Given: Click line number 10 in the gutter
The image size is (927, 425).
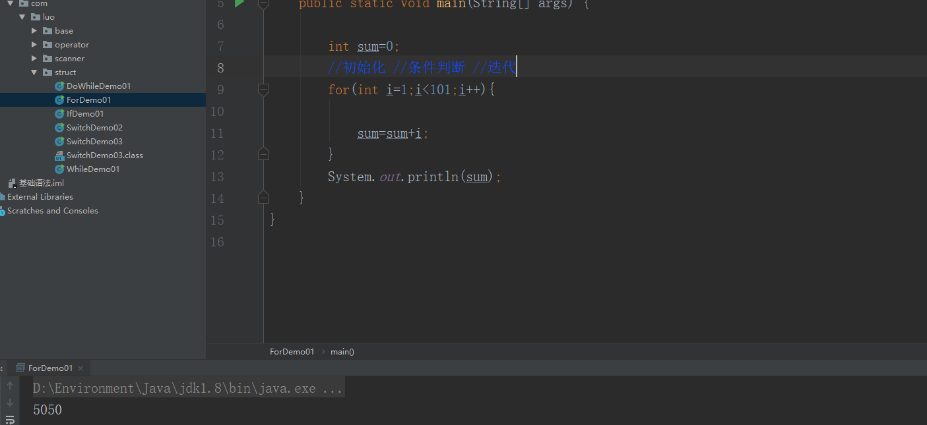Looking at the screenshot, I should 217,111.
